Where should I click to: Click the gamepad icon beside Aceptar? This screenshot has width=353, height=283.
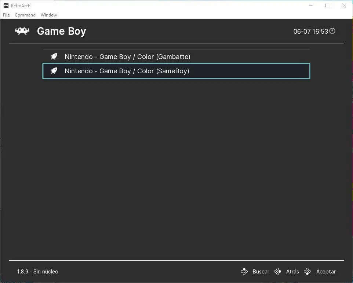(x=307, y=272)
